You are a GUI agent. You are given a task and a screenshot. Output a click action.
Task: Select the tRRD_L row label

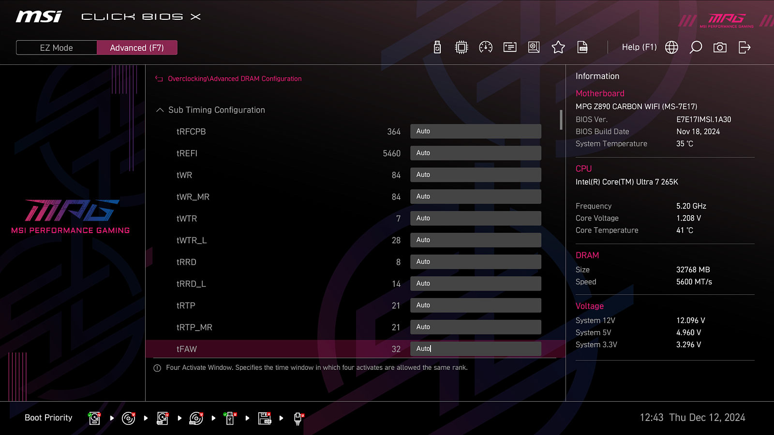point(191,284)
